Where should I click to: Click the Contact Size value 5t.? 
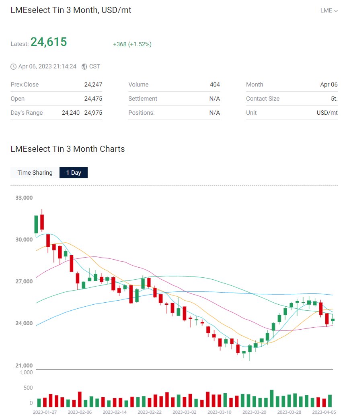click(x=334, y=99)
